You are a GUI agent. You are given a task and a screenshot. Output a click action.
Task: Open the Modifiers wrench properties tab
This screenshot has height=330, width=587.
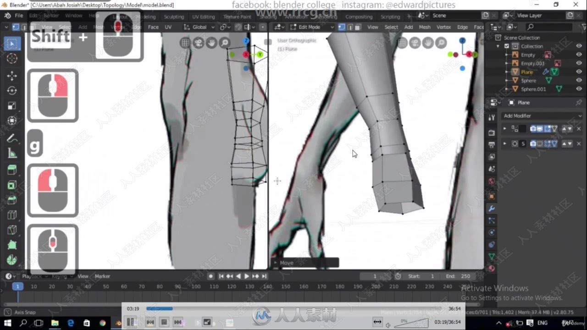pos(492,209)
